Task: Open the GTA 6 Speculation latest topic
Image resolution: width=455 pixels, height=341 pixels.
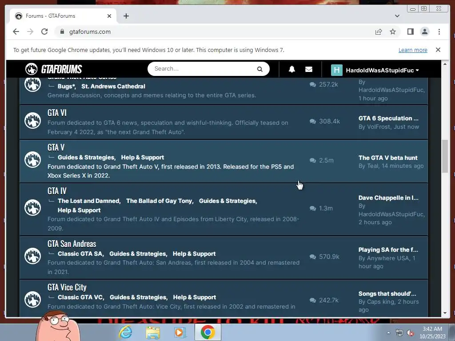Action: (x=388, y=118)
